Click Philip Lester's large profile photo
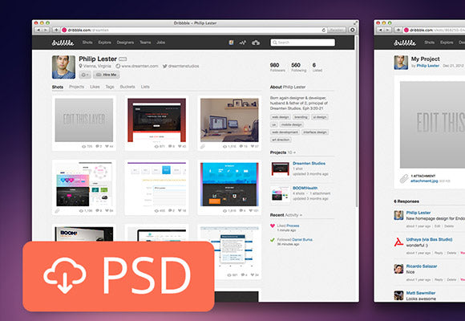The width and height of the screenshot is (465, 321). tap(63, 67)
